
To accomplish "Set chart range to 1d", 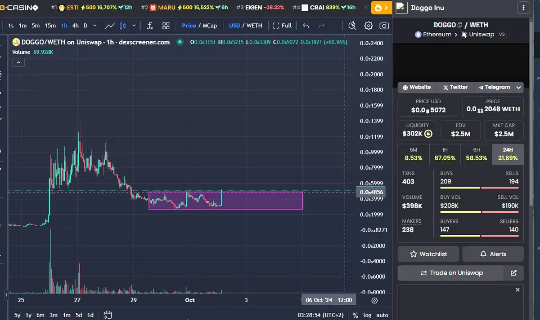I will point(90,315).
